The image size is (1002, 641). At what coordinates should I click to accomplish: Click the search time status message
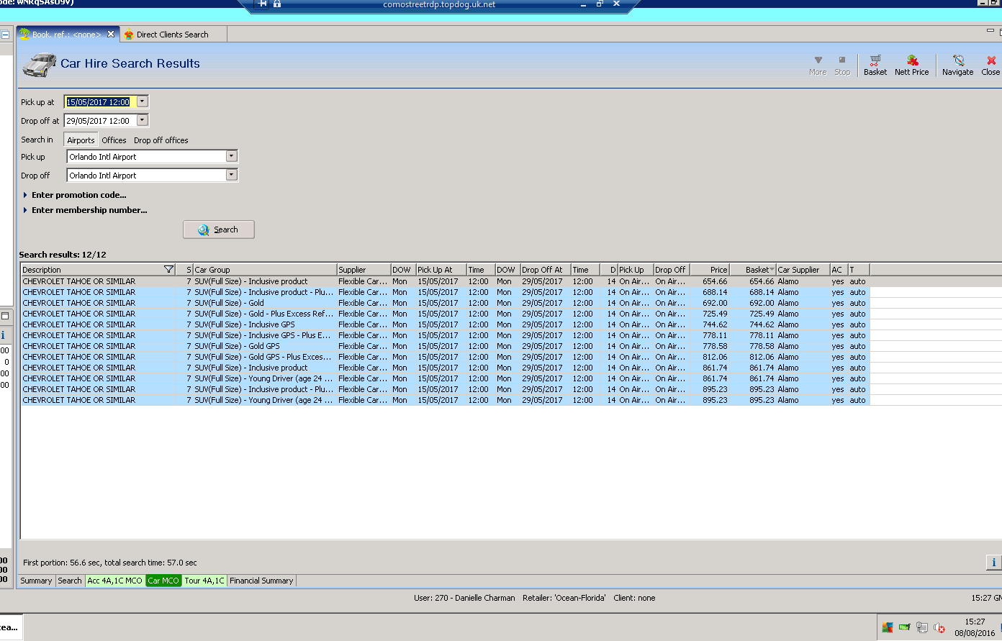pyautogui.click(x=110, y=563)
